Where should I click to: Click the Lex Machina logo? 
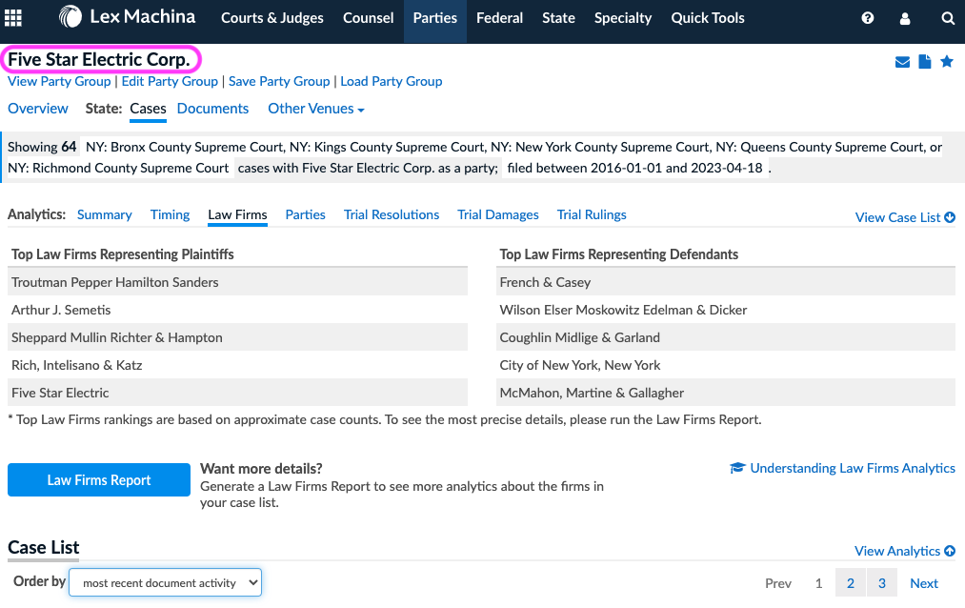click(128, 17)
